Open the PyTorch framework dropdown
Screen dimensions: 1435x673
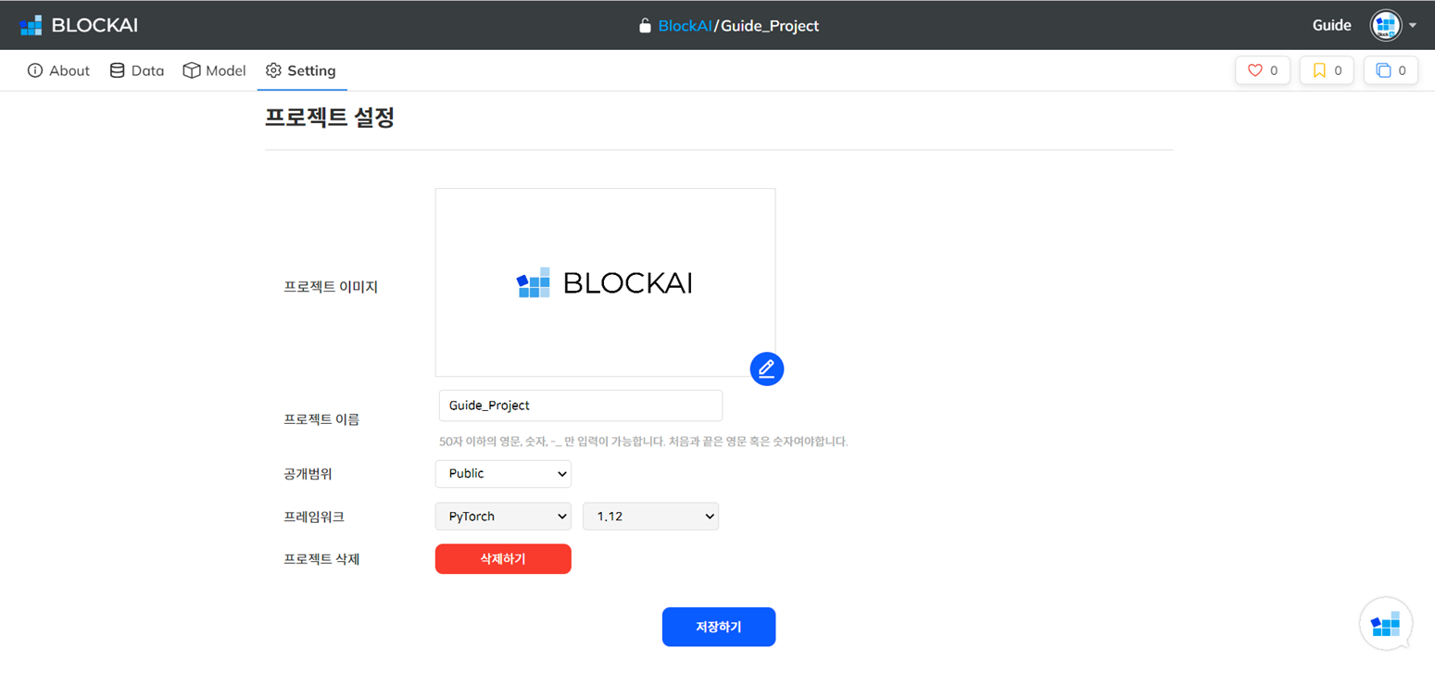pyautogui.click(x=503, y=517)
